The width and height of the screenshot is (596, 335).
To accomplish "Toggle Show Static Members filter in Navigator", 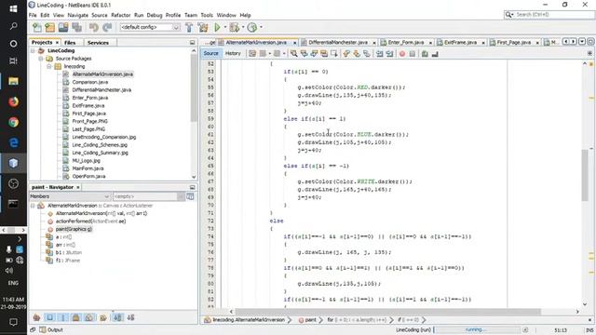I will coord(63,317).
